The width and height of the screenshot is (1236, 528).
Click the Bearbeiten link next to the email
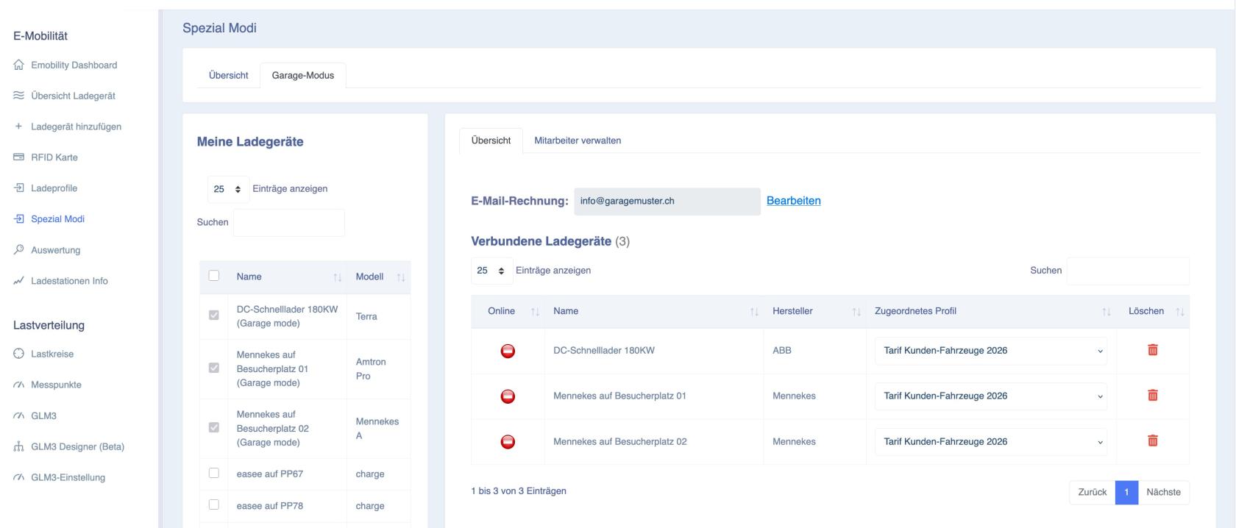point(793,201)
